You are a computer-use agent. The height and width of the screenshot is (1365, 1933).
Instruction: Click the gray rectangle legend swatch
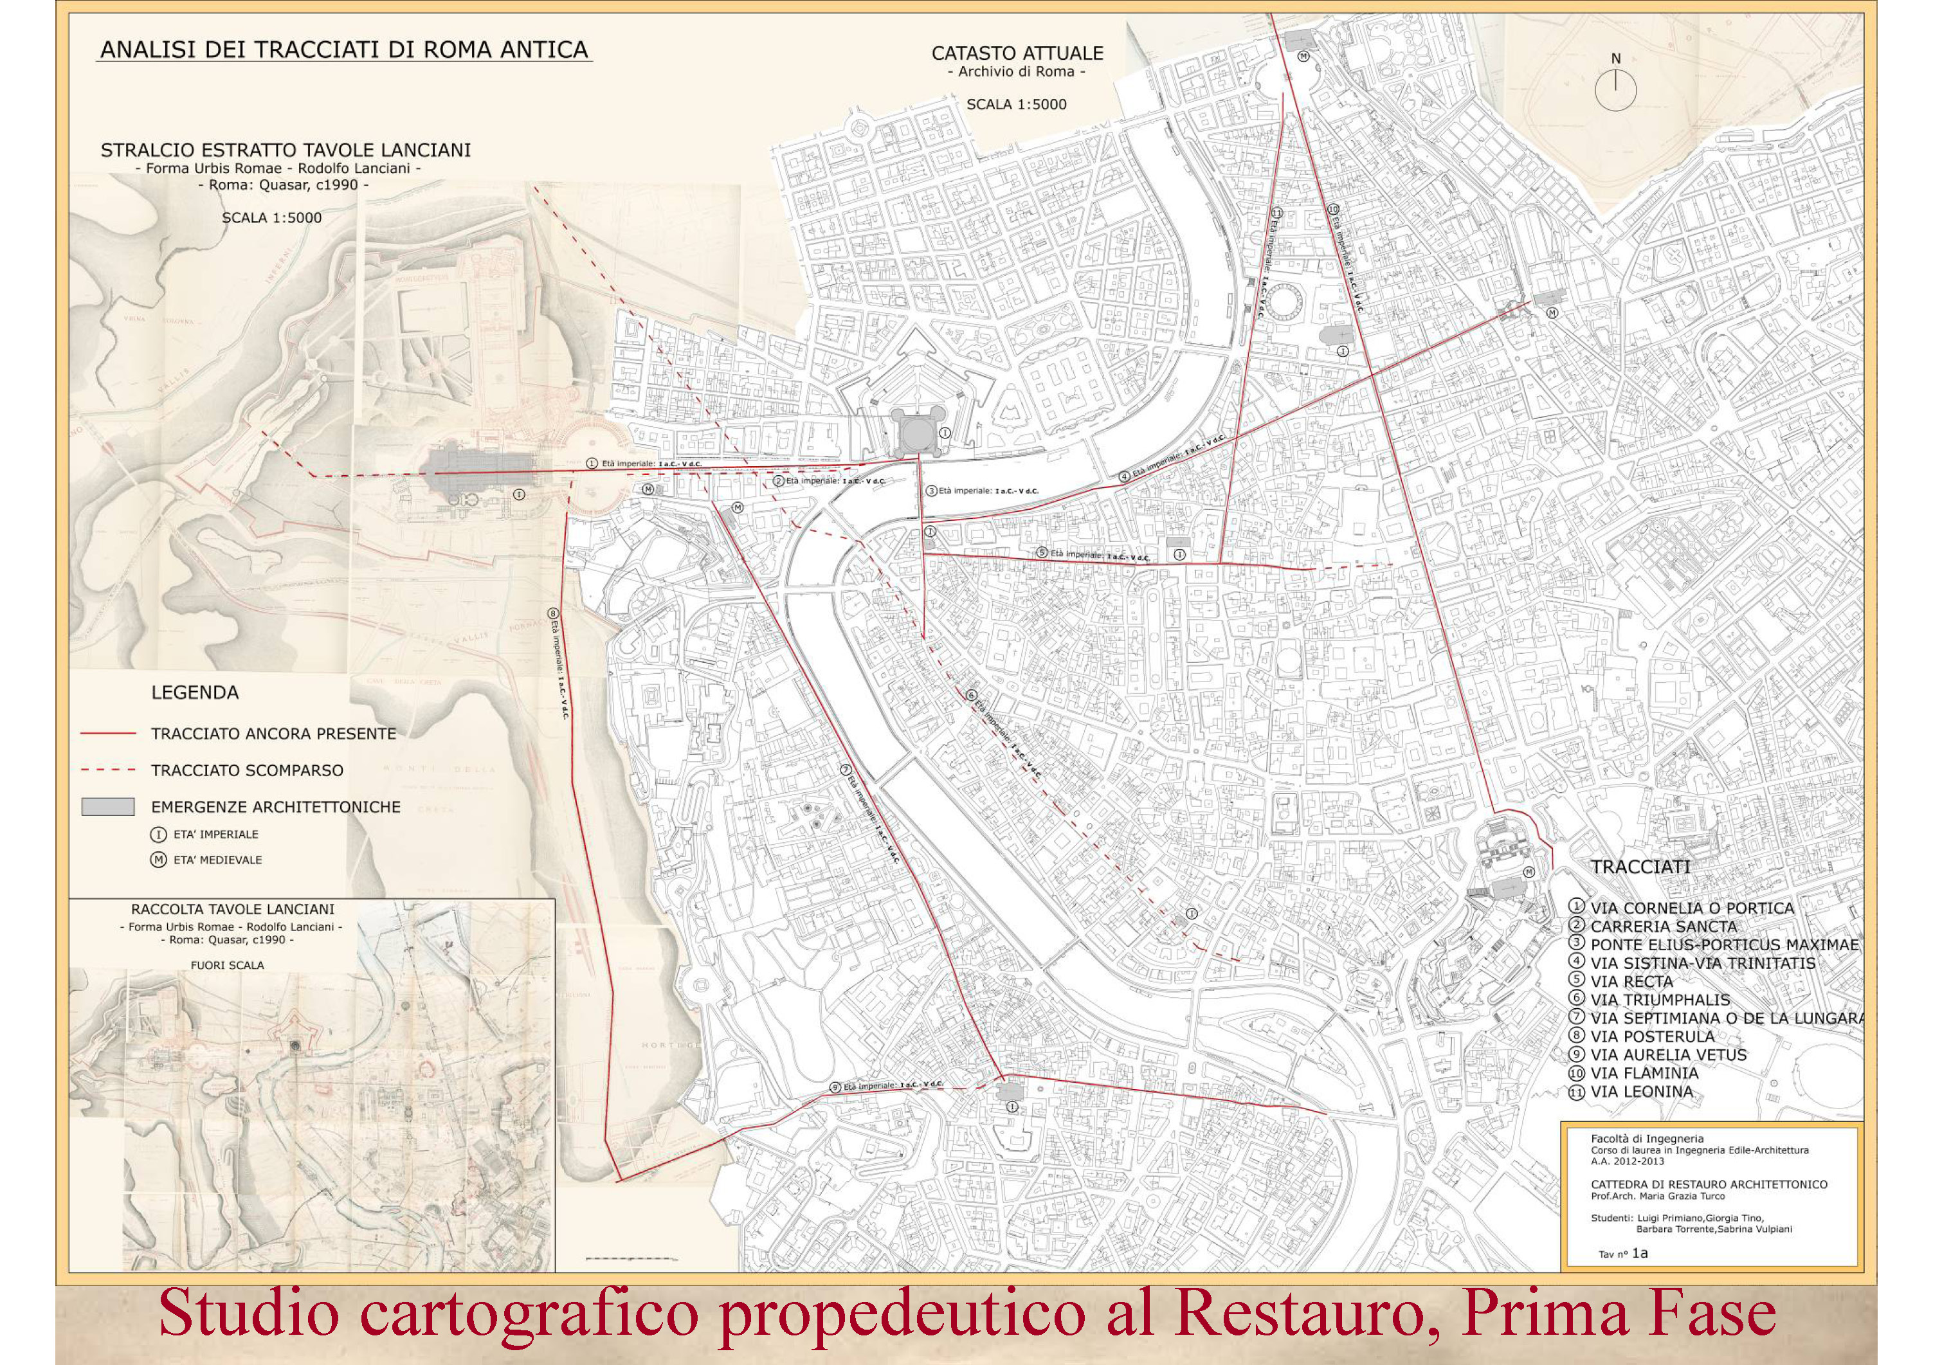[108, 806]
